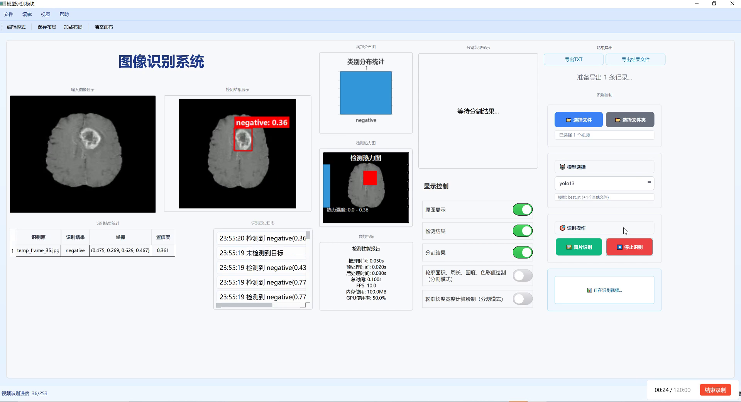Click the blue negative bar in chart

365,93
